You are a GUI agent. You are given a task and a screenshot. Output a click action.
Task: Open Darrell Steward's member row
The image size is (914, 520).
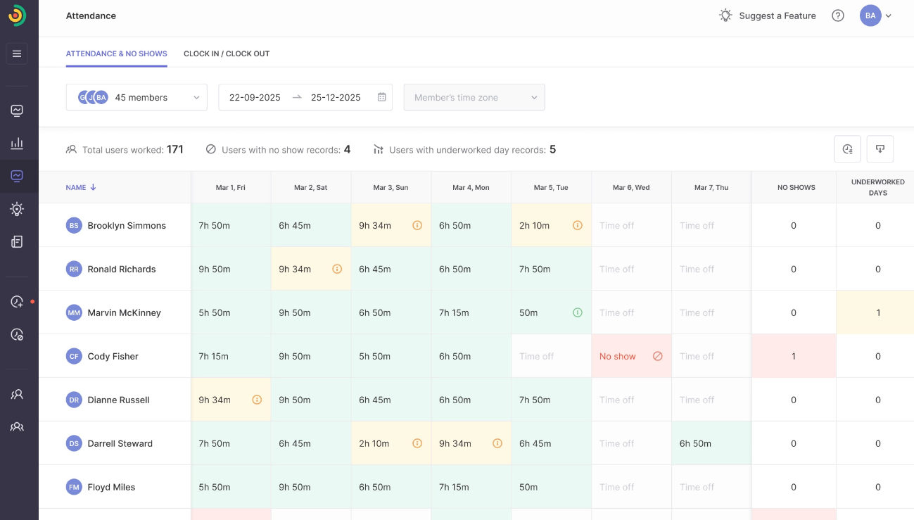click(x=120, y=444)
